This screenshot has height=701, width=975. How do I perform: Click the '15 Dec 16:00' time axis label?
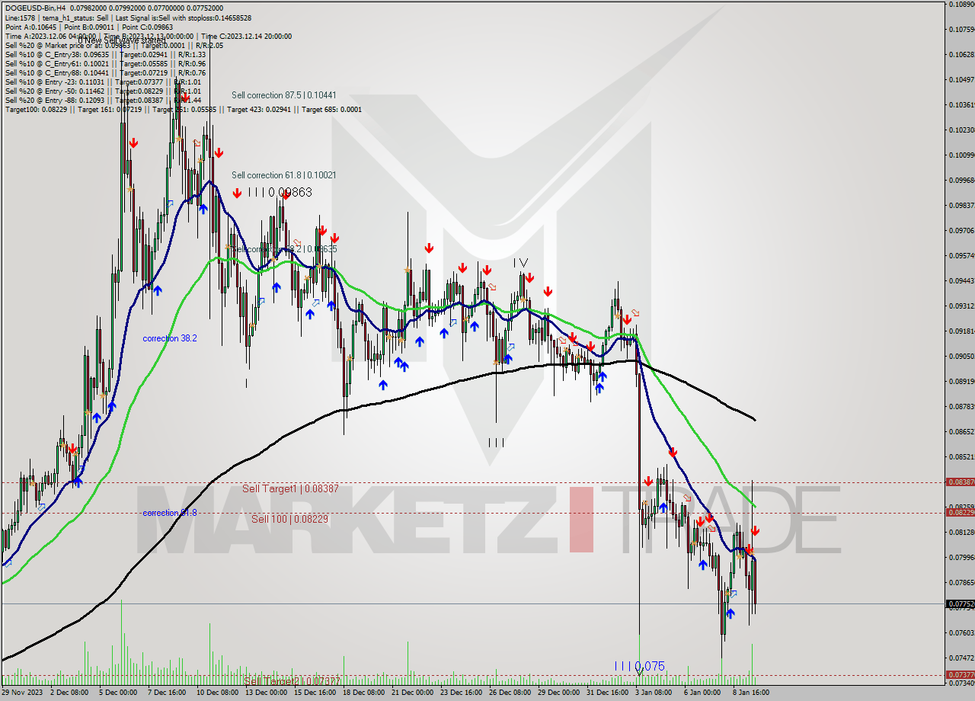point(313,693)
